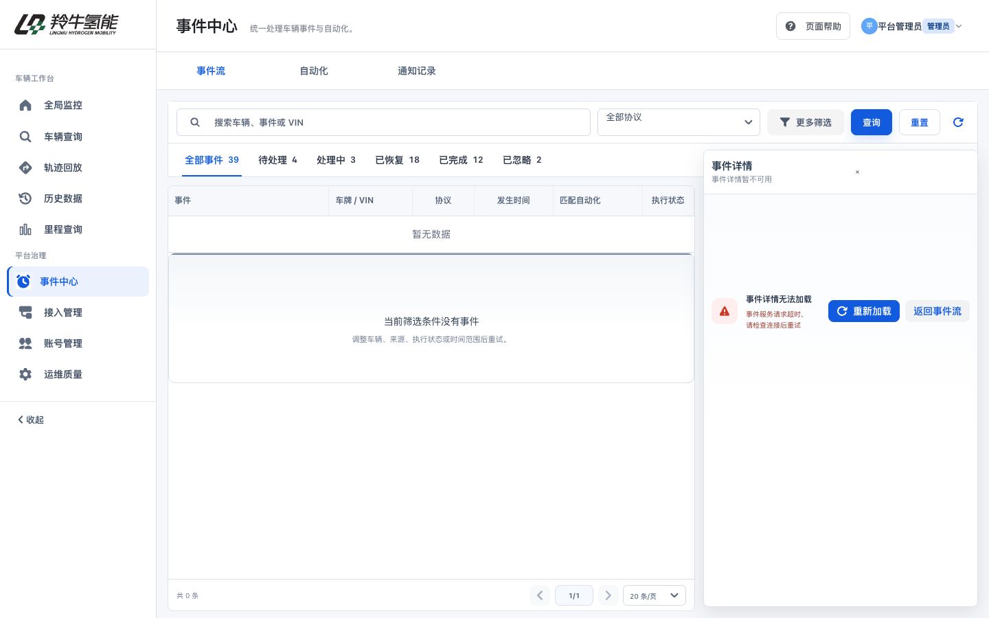Click the 重新加载 button
Viewport: 989px width, 618px height.
(x=864, y=311)
